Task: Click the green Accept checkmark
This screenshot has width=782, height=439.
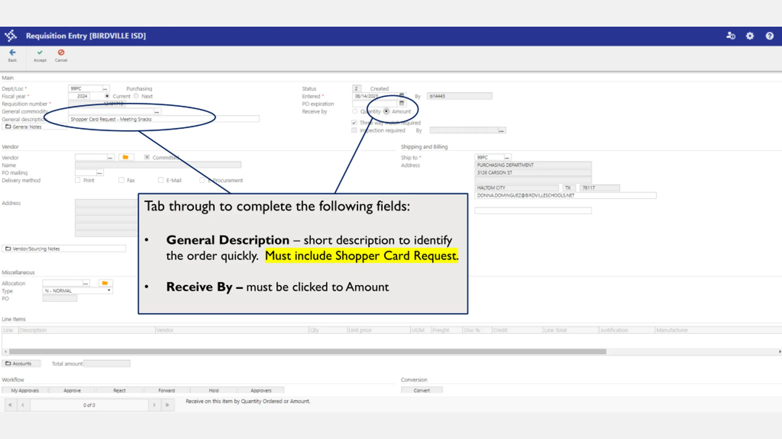Action: tap(40, 52)
